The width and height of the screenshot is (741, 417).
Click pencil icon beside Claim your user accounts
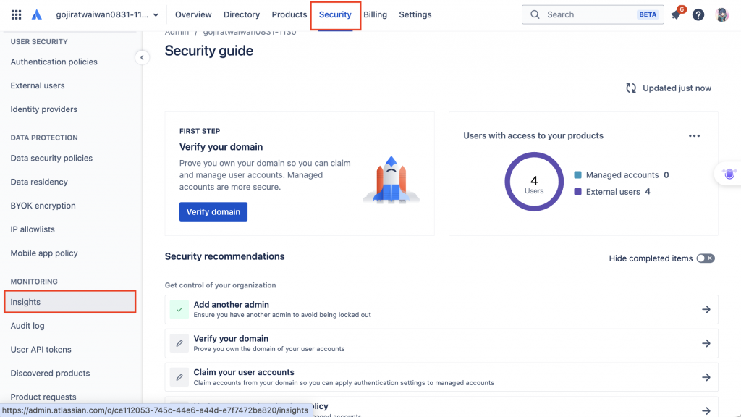click(x=179, y=377)
